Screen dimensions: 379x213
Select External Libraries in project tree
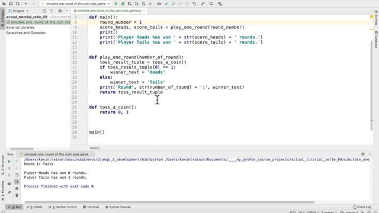(x=20, y=28)
